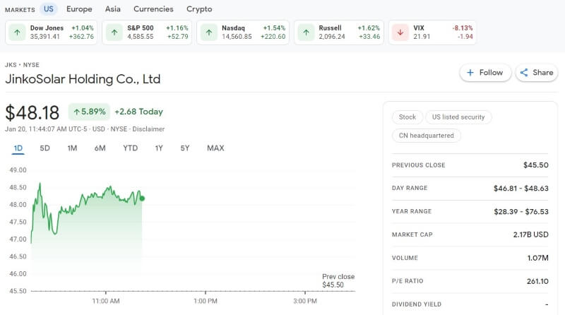The width and height of the screenshot is (565, 315).
Task: Select the 1Y chart range
Action: pyautogui.click(x=159, y=148)
